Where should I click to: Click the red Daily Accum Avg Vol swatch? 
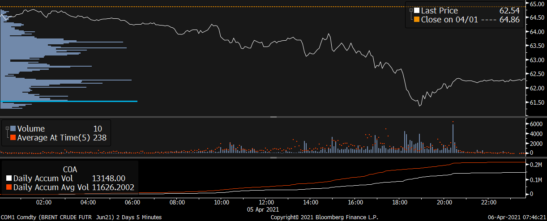coord(9,187)
